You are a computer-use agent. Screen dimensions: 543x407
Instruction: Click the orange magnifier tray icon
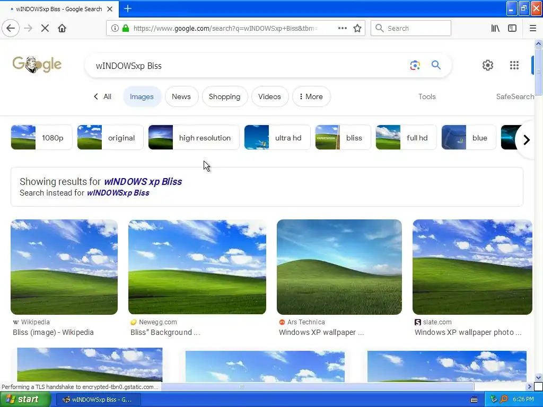504,399
